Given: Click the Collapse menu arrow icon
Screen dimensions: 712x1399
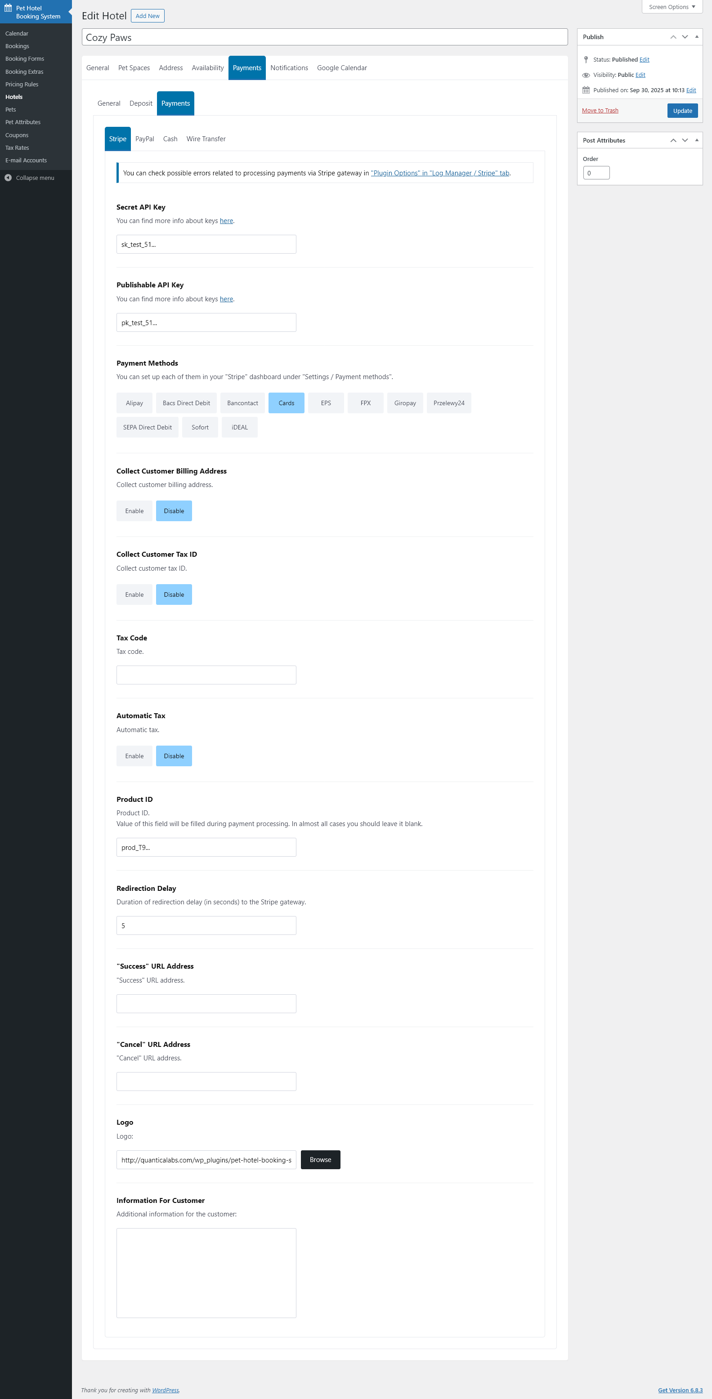Looking at the screenshot, I should (x=8, y=178).
